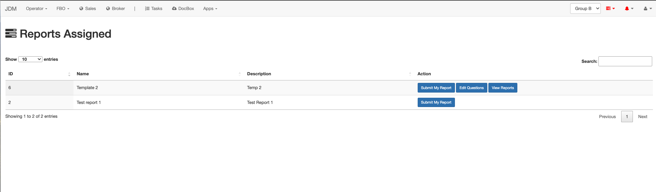Screen dimensions: 656x192
Task: Open the Operator dropdown menu
Action: coord(37,9)
